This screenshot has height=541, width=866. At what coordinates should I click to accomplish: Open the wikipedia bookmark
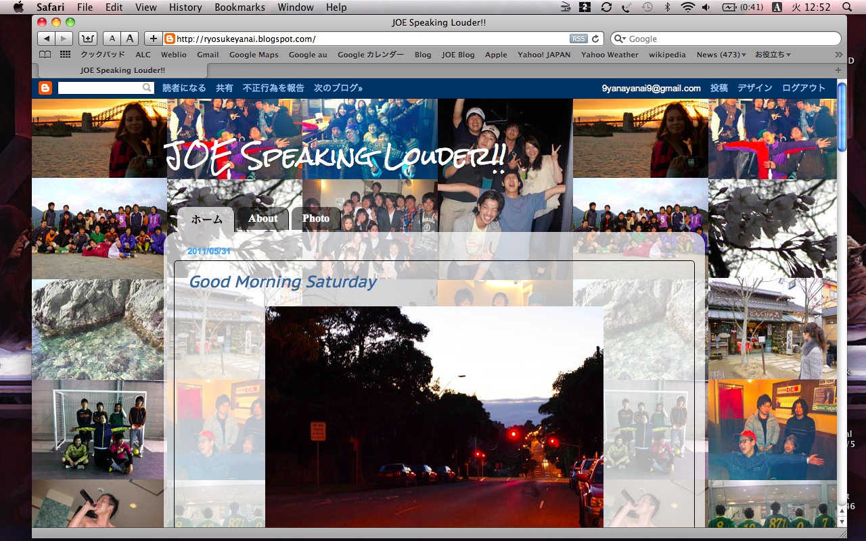point(667,55)
